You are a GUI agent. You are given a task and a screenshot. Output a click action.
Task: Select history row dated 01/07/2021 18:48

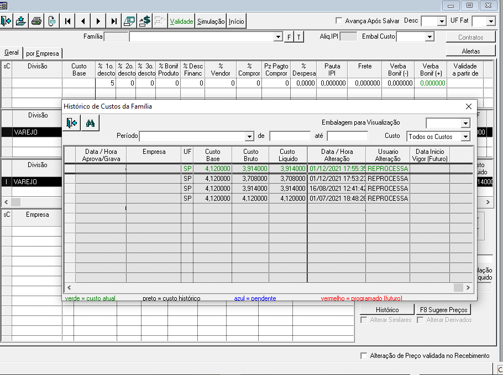point(269,199)
